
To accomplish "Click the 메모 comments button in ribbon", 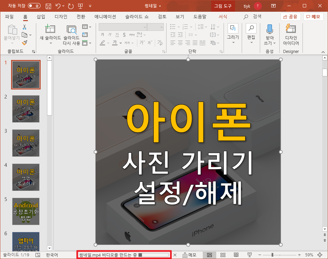I will [313, 17].
